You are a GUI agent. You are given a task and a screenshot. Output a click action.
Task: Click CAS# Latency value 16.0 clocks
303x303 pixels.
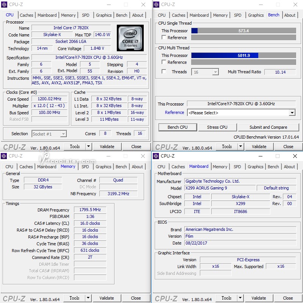pyautogui.click(x=90, y=223)
